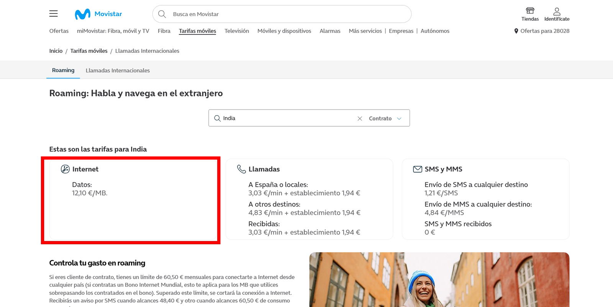The height and width of the screenshot is (307, 613).
Task: Click the SMS y MMS card heading
Action: [443, 169]
